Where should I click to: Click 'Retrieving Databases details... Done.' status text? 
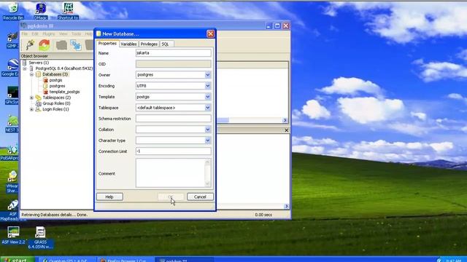55,215
